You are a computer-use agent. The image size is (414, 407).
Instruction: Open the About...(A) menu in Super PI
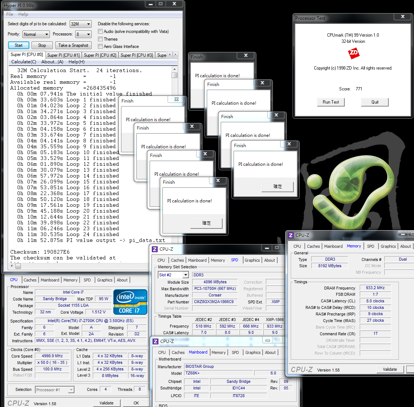pyautogui.click(x=52, y=62)
